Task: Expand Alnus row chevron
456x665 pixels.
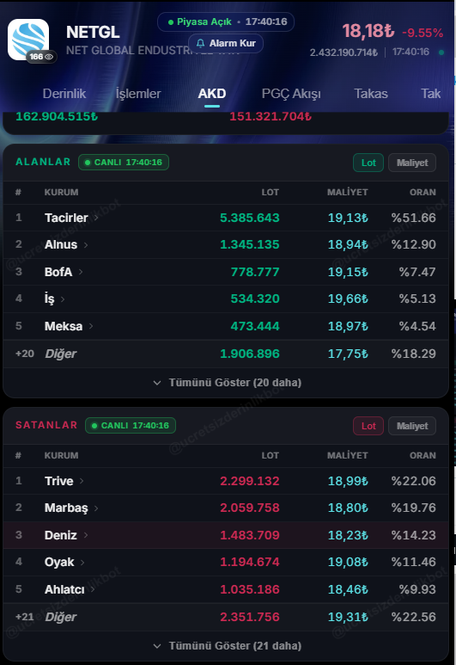Action: click(x=86, y=244)
